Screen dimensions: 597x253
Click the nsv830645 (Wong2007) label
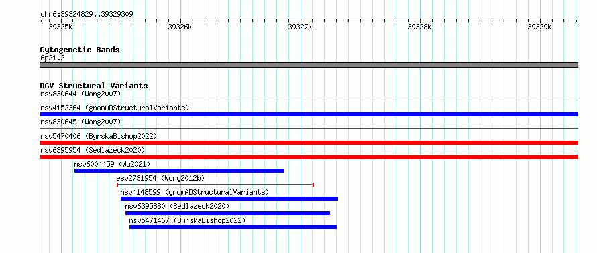[x=80, y=122]
